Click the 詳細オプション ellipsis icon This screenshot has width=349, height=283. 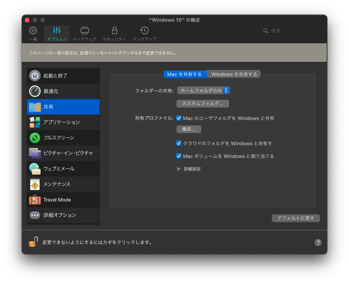click(x=35, y=215)
